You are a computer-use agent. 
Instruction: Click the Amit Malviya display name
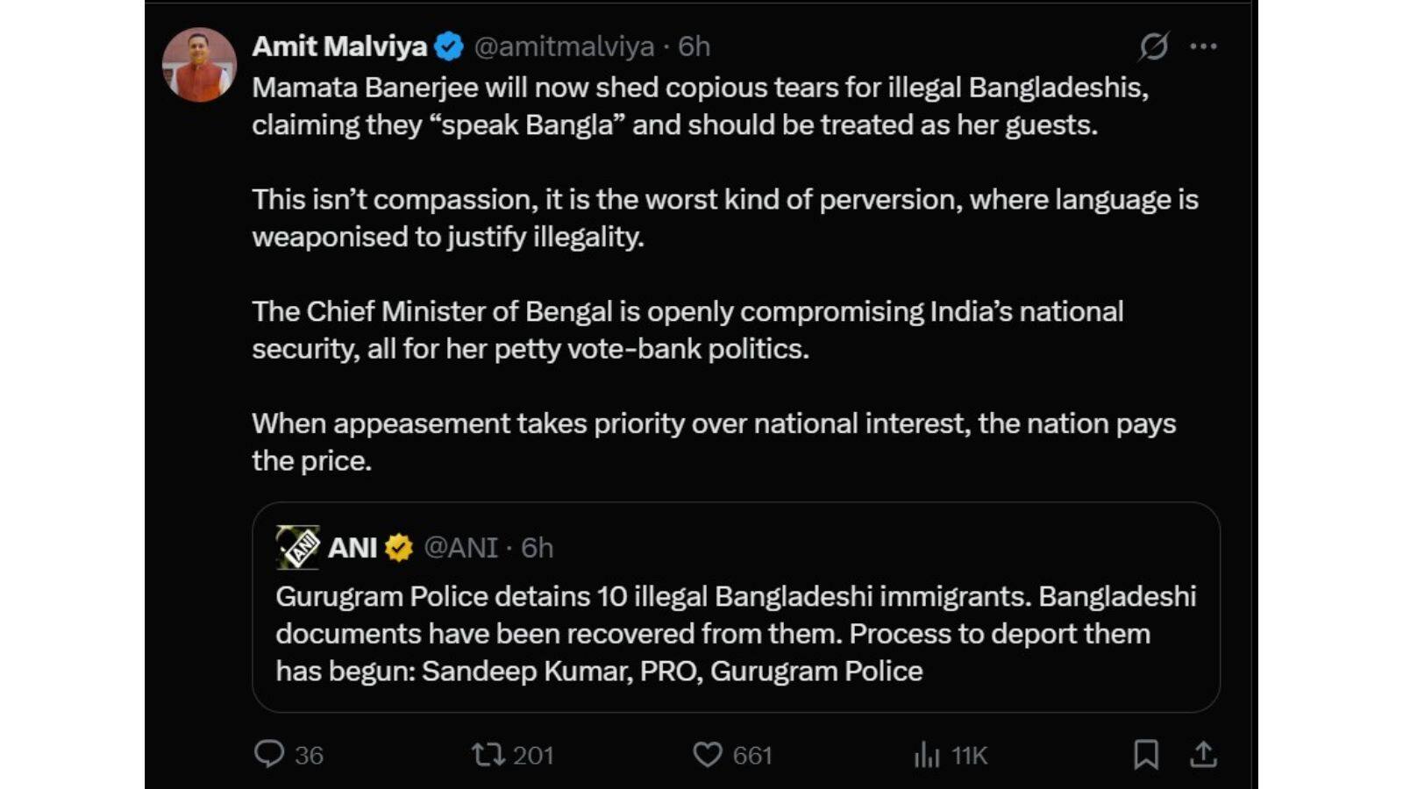tap(339, 46)
